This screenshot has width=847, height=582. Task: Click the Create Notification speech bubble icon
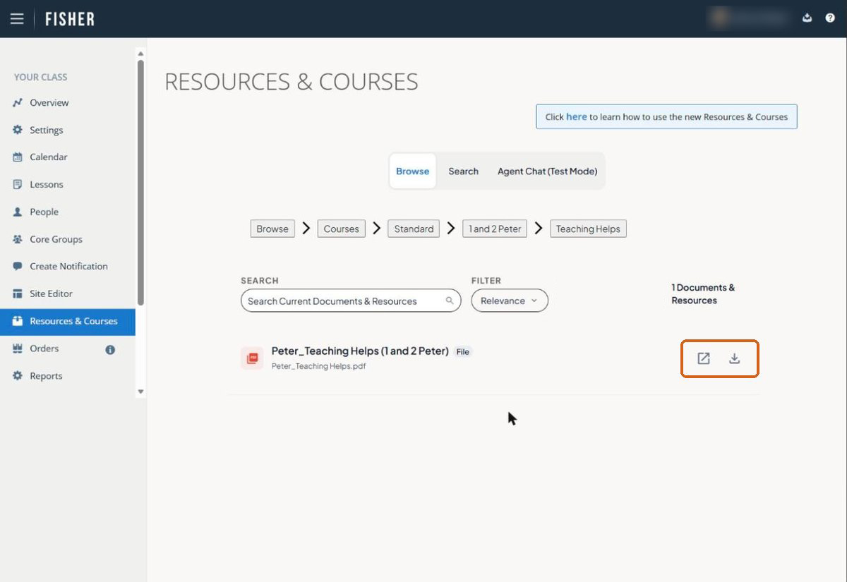(x=18, y=267)
